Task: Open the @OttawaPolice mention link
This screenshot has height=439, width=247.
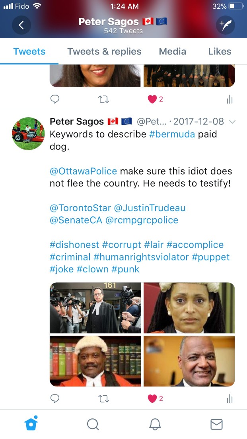Action: (x=83, y=171)
